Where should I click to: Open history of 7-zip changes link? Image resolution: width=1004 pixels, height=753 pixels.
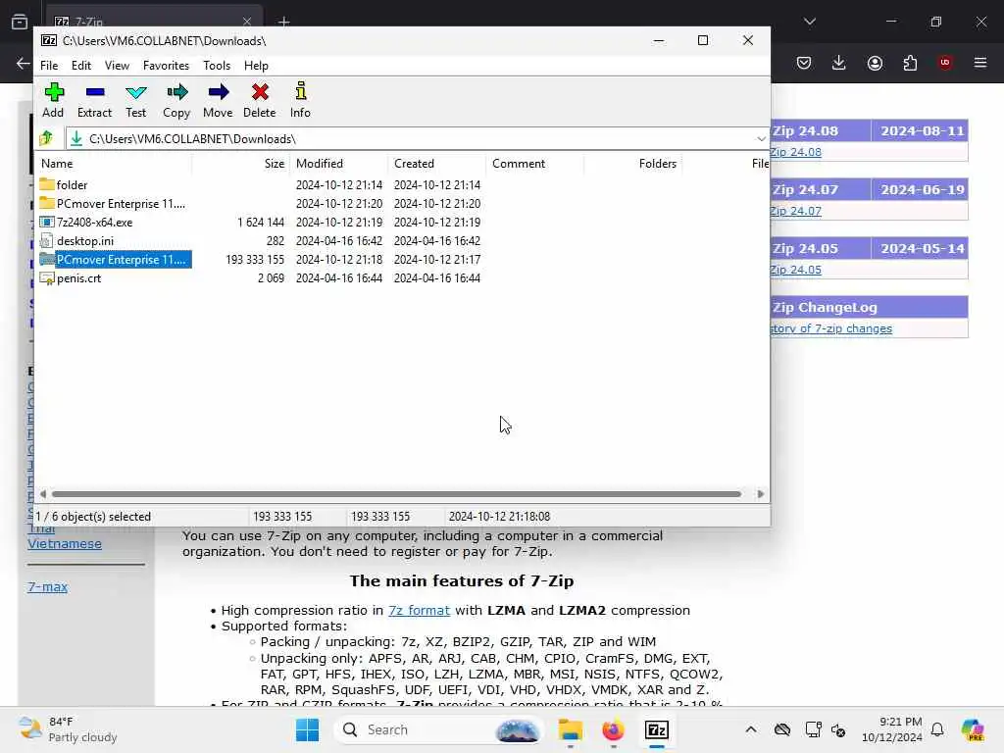tap(831, 328)
